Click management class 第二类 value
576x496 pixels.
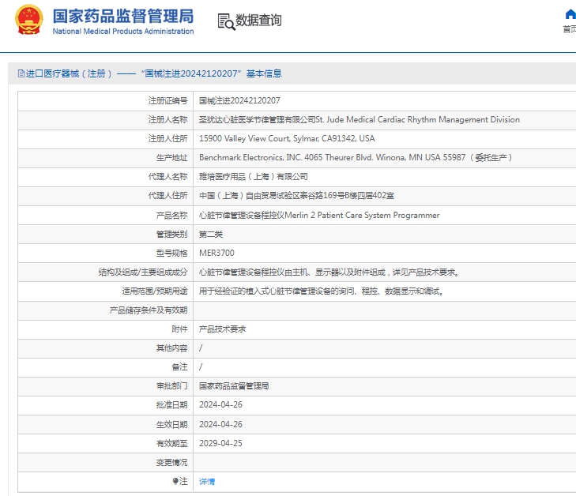pos(211,235)
